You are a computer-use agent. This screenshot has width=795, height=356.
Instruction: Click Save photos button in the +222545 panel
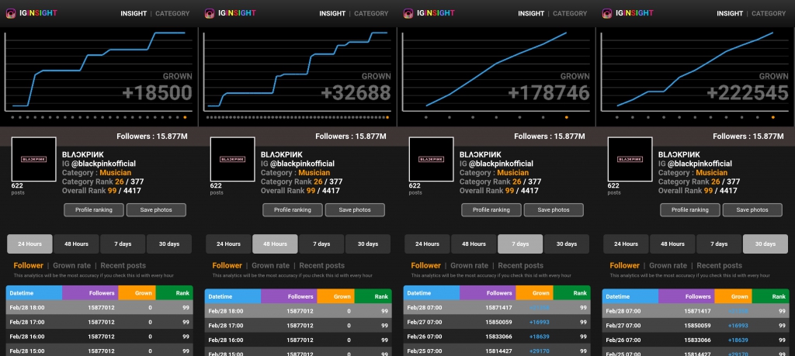click(752, 209)
